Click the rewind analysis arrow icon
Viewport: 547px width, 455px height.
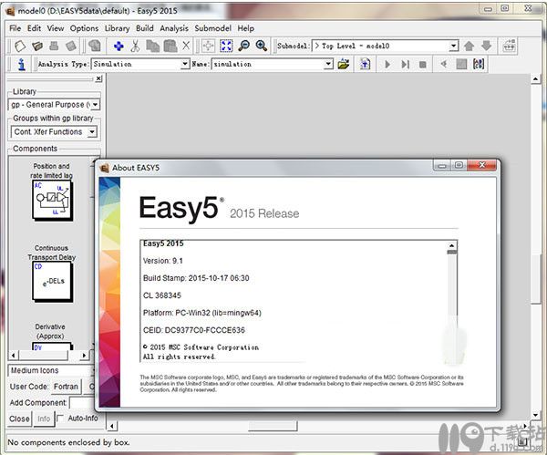tap(444, 64)
